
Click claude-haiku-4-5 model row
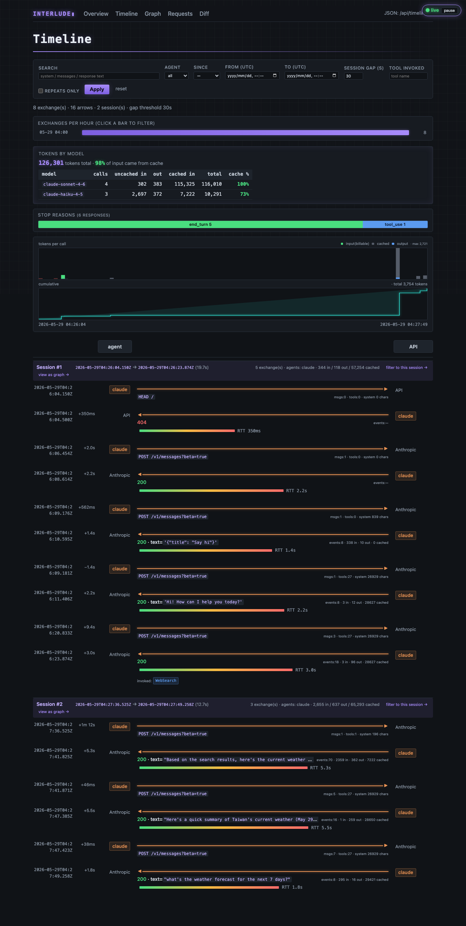coord(145,194)
